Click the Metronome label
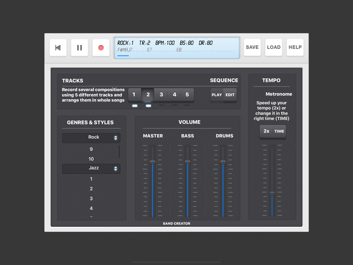 point(279,94)
